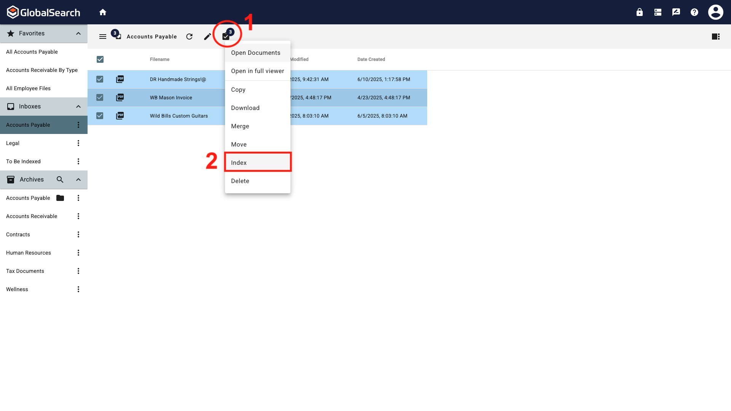
Task: Open the help question mark icon
Action: click(x=694, y=12)
